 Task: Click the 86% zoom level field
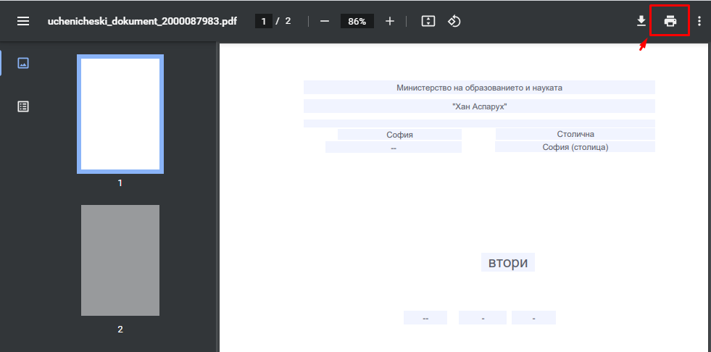point(357,21)
